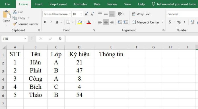Confirm formula bar entry checkmark

coord(50,39)
